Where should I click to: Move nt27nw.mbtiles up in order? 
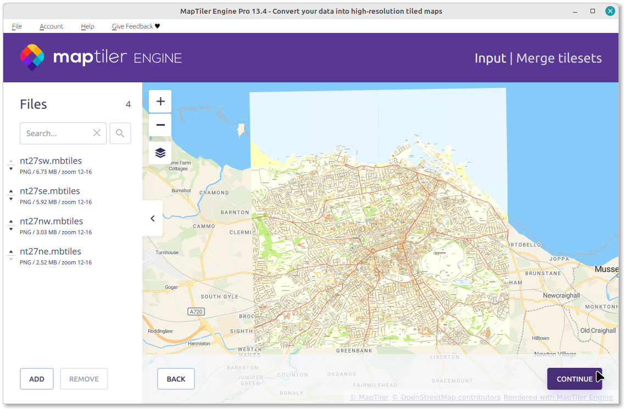point(11,222)
